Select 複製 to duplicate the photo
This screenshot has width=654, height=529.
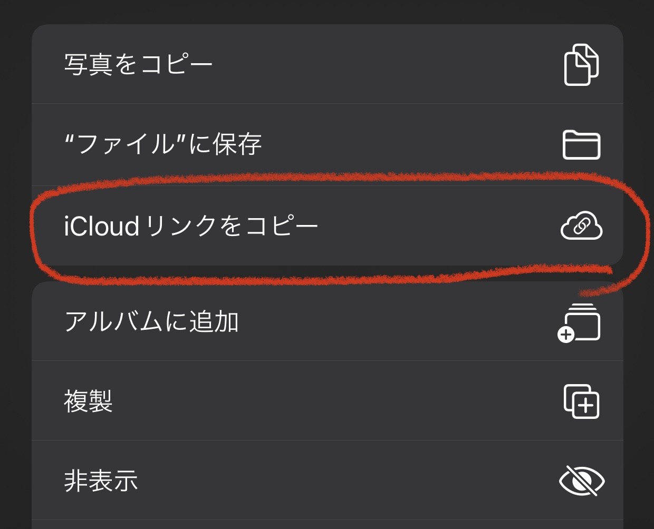328,401
